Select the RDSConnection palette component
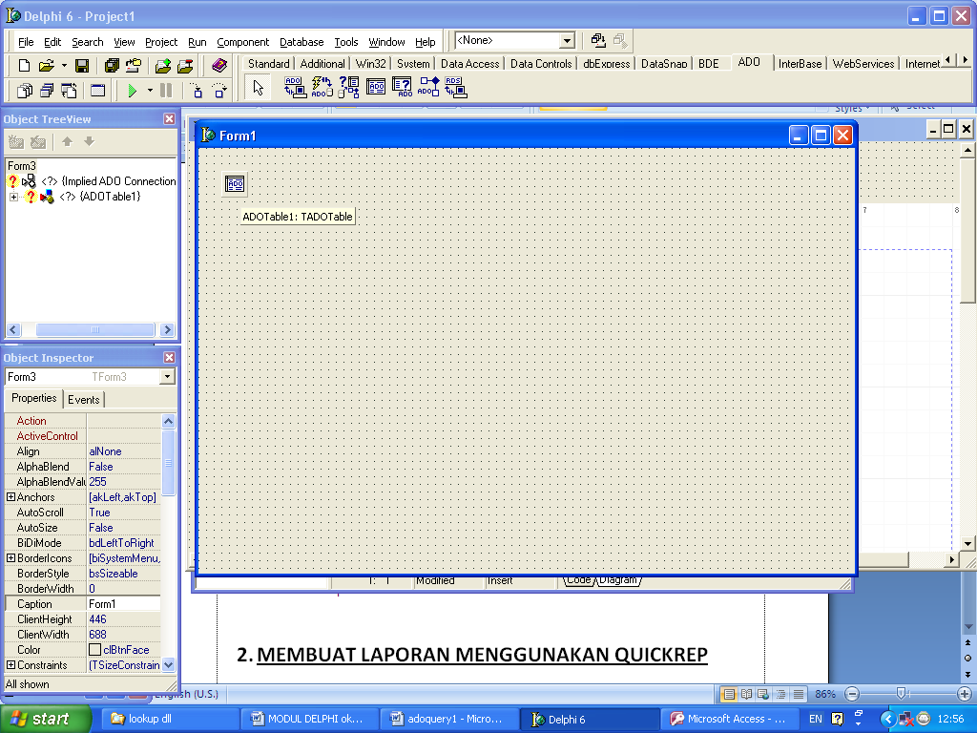This screenshot has height=733, width=977. coord(456,87)
